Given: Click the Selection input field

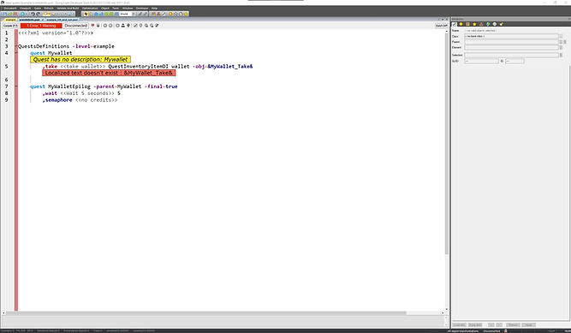Looking at the screenshot, I should 511,55.
